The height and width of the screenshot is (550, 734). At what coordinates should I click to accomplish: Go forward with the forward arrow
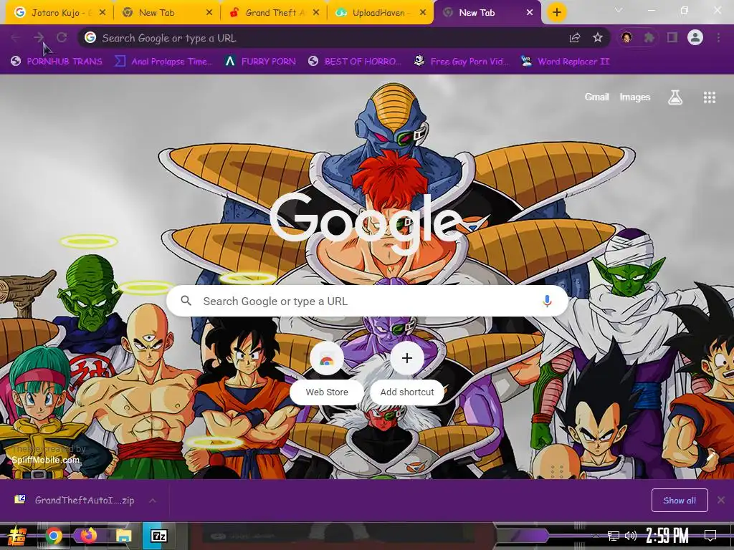coord(39,38)
